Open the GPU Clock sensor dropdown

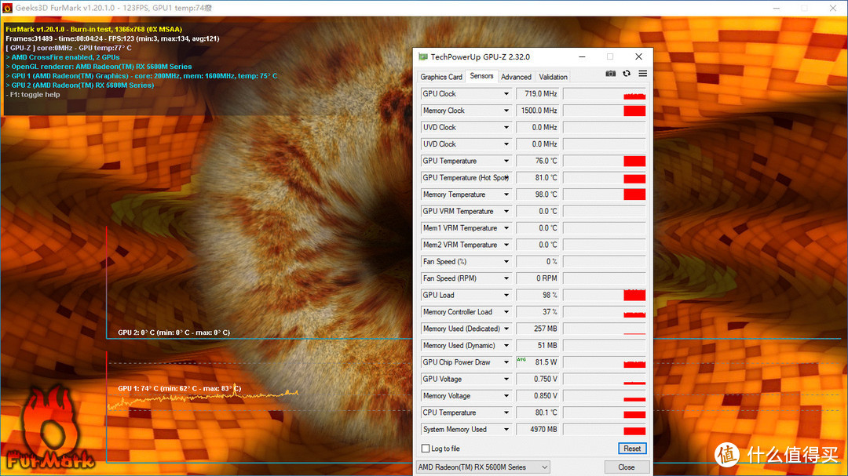pos(506,94)
